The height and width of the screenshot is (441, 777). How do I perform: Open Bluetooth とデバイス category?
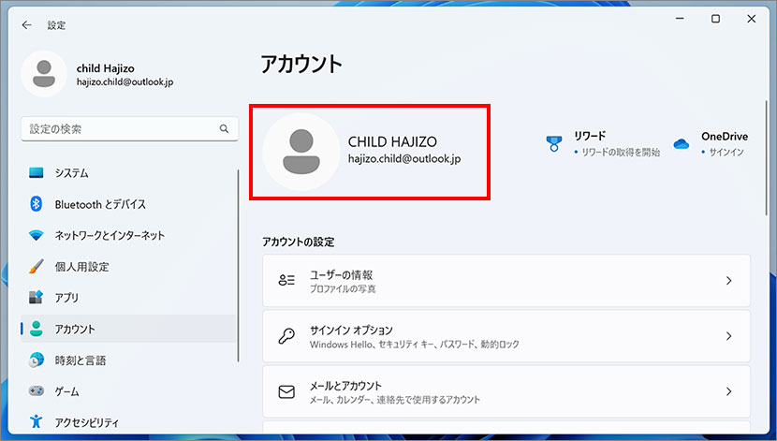coord(128,204)
